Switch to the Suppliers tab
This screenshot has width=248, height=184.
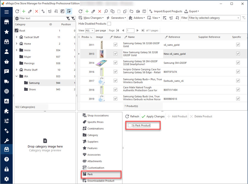[x=90, y=142]
